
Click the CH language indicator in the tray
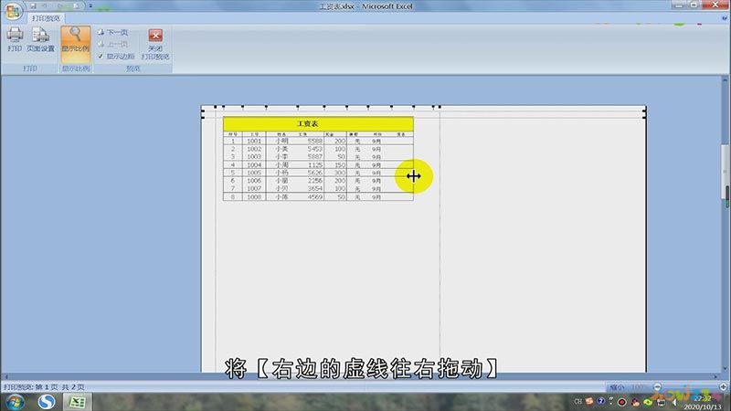[x=578, y=401]
